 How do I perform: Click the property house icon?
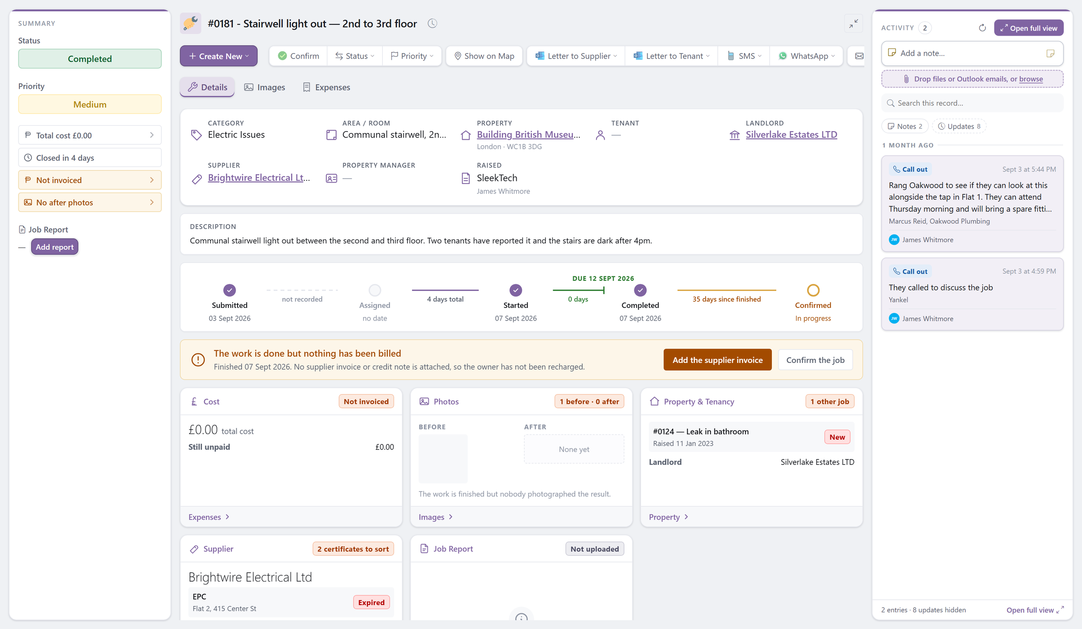tap(466, 135)
